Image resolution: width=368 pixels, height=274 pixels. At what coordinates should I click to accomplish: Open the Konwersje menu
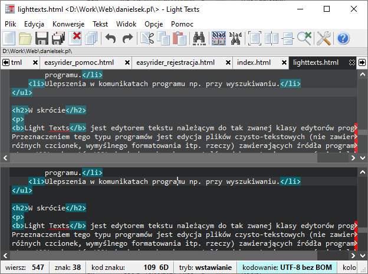tap(68, 24)
